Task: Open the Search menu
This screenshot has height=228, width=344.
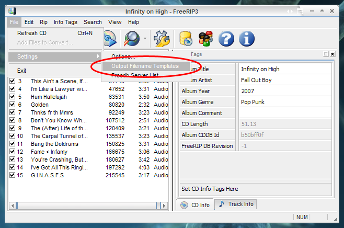Action: 93,22
